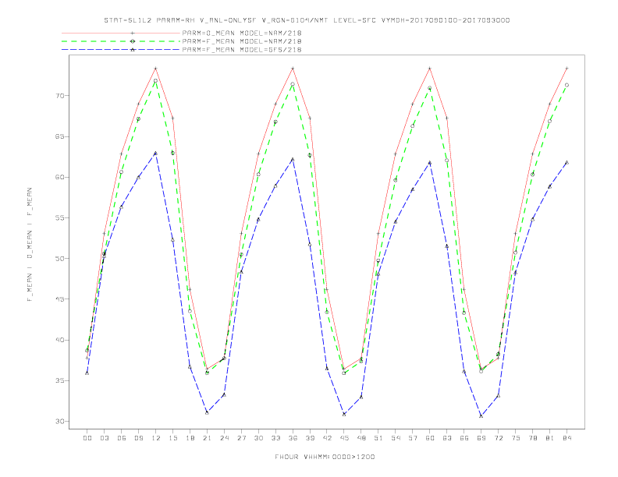Click x-axis tick label 36
The image size is (618, 477).
tap(293, 438)
